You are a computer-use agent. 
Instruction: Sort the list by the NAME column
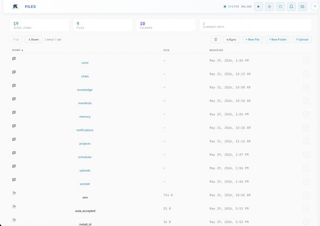pos(18,50)
